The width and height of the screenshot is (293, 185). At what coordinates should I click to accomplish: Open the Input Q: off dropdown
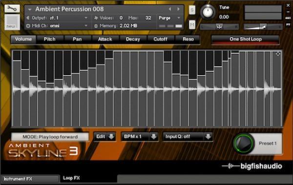click(x=188, y=137)
